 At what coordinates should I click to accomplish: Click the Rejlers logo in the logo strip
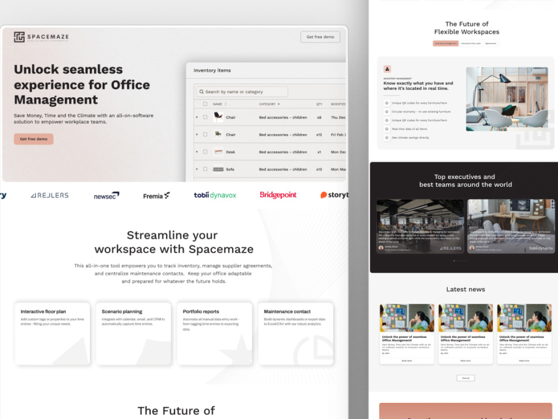50,195
